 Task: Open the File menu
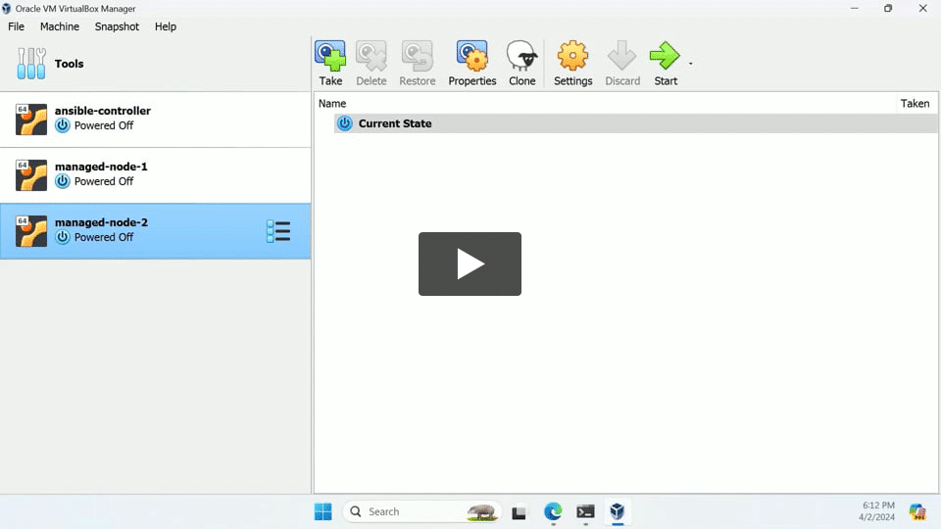[17, 26]
